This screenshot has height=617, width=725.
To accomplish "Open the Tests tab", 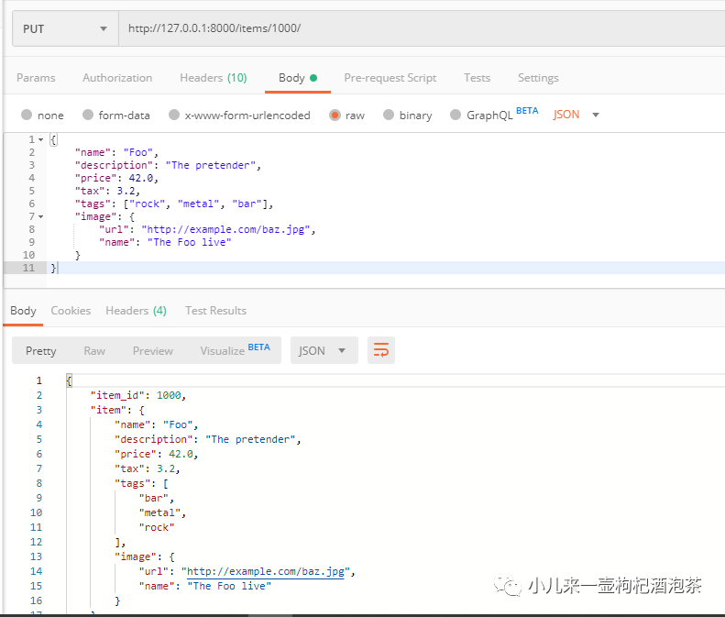I will (x=478, y=78).
